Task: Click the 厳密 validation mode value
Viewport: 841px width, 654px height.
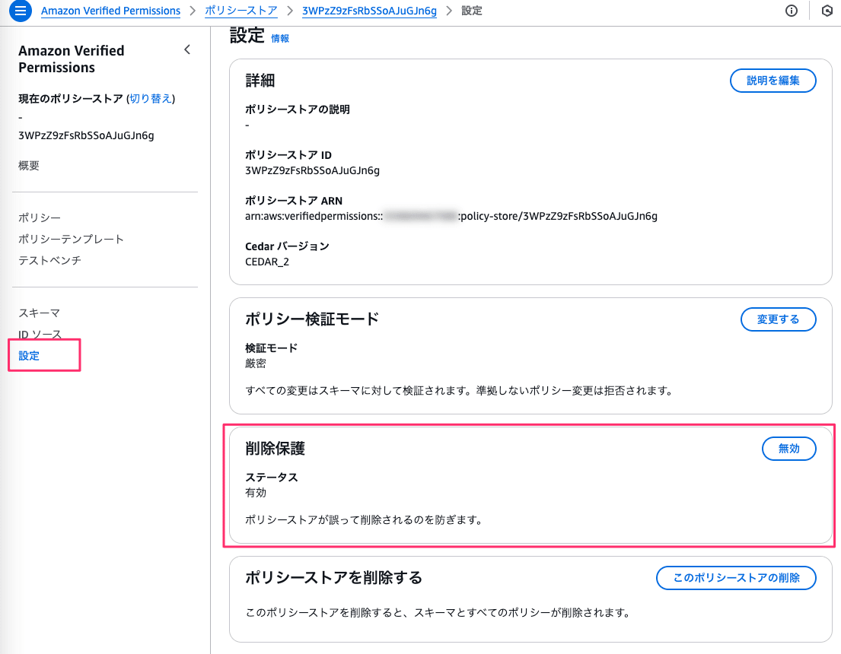Action: click(255, 364)
